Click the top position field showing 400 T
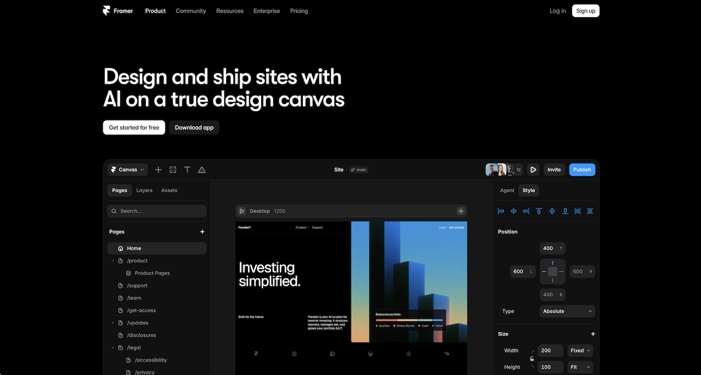 [x=552, y=248]
